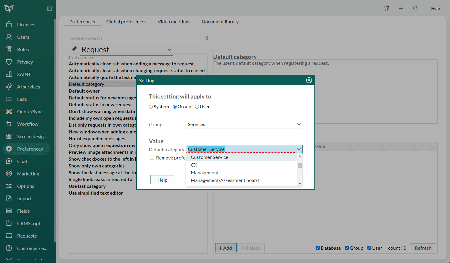Open the hamburger menu in the top bar
Viewport: 450px width, 263px height.
[x=401, y=8]
